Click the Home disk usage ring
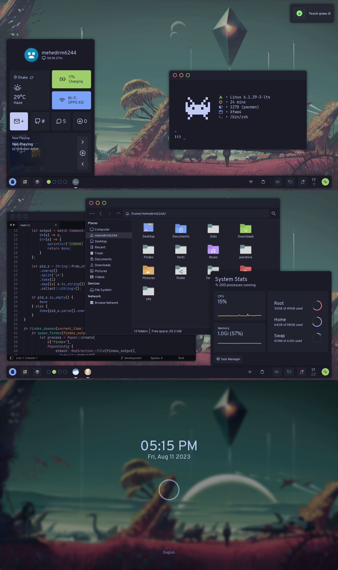Screen dimensions: 338x570 [x=317, y=322]
